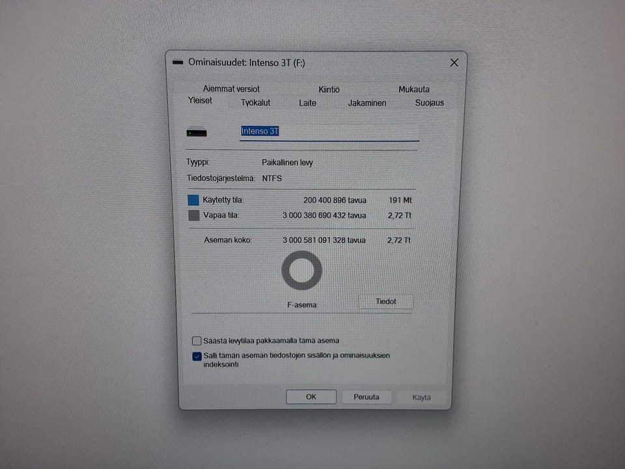
Task: Click the '3 000 380 690 432 tavua' value
Action: pos(324,216)
